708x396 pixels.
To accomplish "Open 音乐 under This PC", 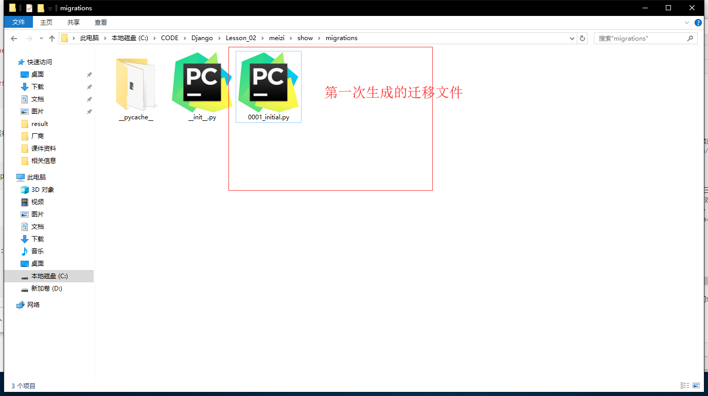I will (x=38, y=251).
